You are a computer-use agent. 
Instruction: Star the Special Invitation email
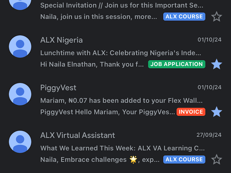click(x=216, y=17)
